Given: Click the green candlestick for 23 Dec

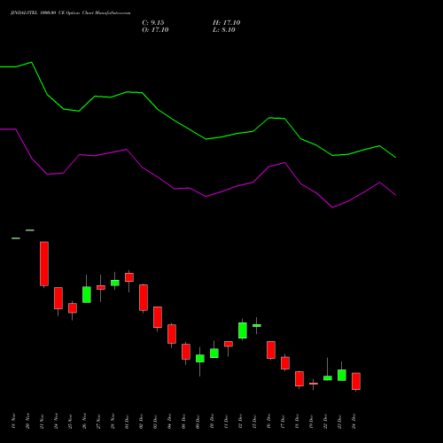Looking at the screenshot, I should tap(342, 375).
